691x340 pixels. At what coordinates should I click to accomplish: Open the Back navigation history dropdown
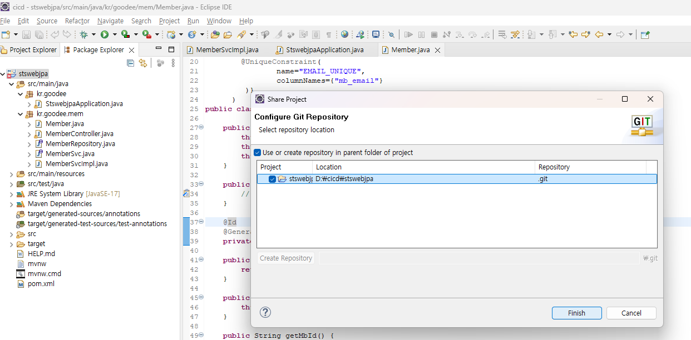[609, 34]
